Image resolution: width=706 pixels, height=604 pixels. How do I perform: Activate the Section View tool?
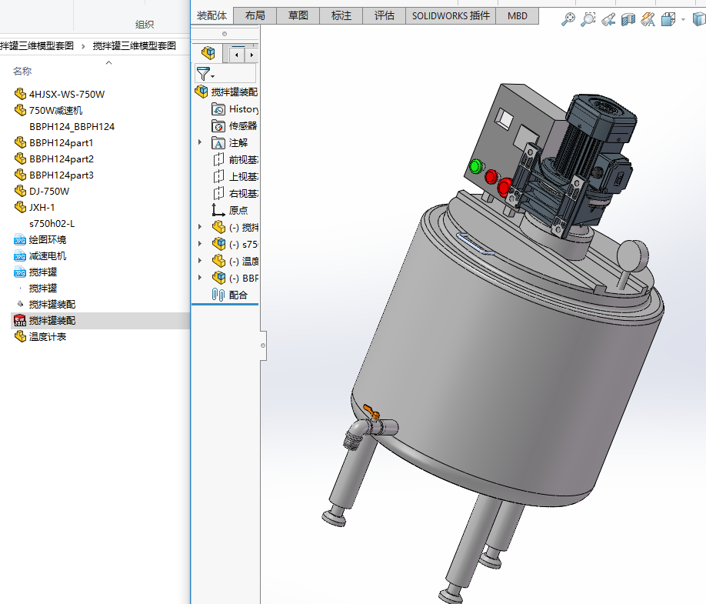point(628,19)
